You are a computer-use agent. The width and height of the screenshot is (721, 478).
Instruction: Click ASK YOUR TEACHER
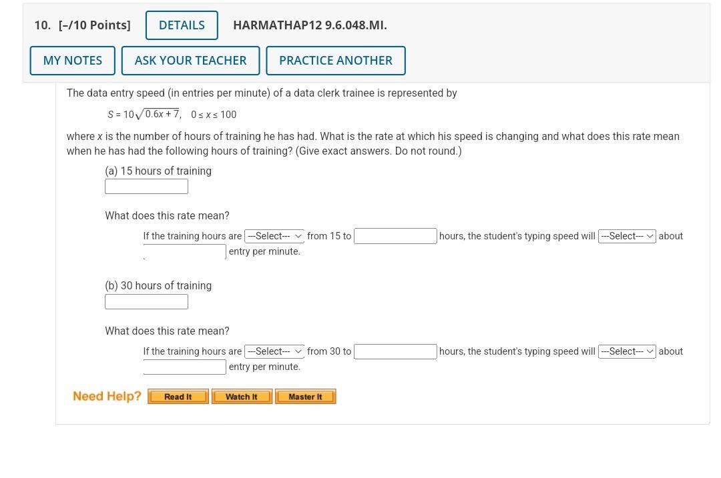click(190, 60)
